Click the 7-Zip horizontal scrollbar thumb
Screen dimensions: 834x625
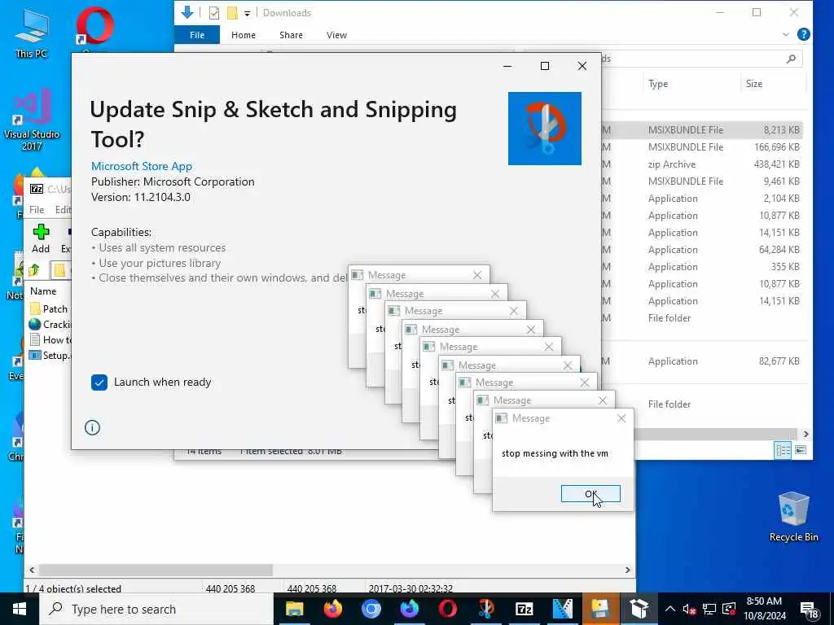click(156, 570)
